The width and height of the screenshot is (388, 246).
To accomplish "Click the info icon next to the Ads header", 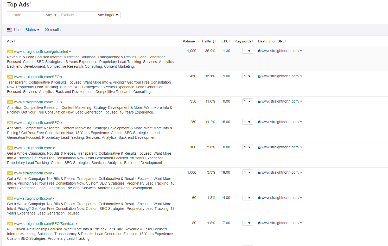I will pos(14,40).
